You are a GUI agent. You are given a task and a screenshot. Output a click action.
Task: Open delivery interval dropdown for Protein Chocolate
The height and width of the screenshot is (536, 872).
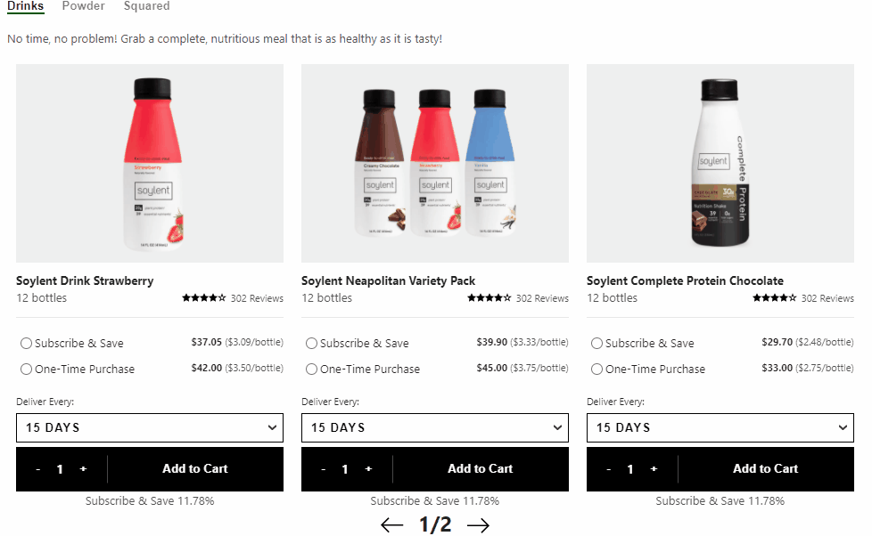coord(720,427)
